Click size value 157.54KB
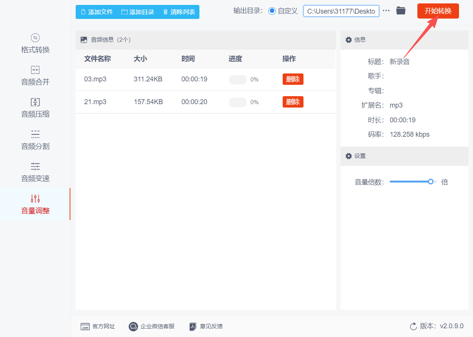The width and height of the screenshot is (473, 337). (x=148, y=102)
